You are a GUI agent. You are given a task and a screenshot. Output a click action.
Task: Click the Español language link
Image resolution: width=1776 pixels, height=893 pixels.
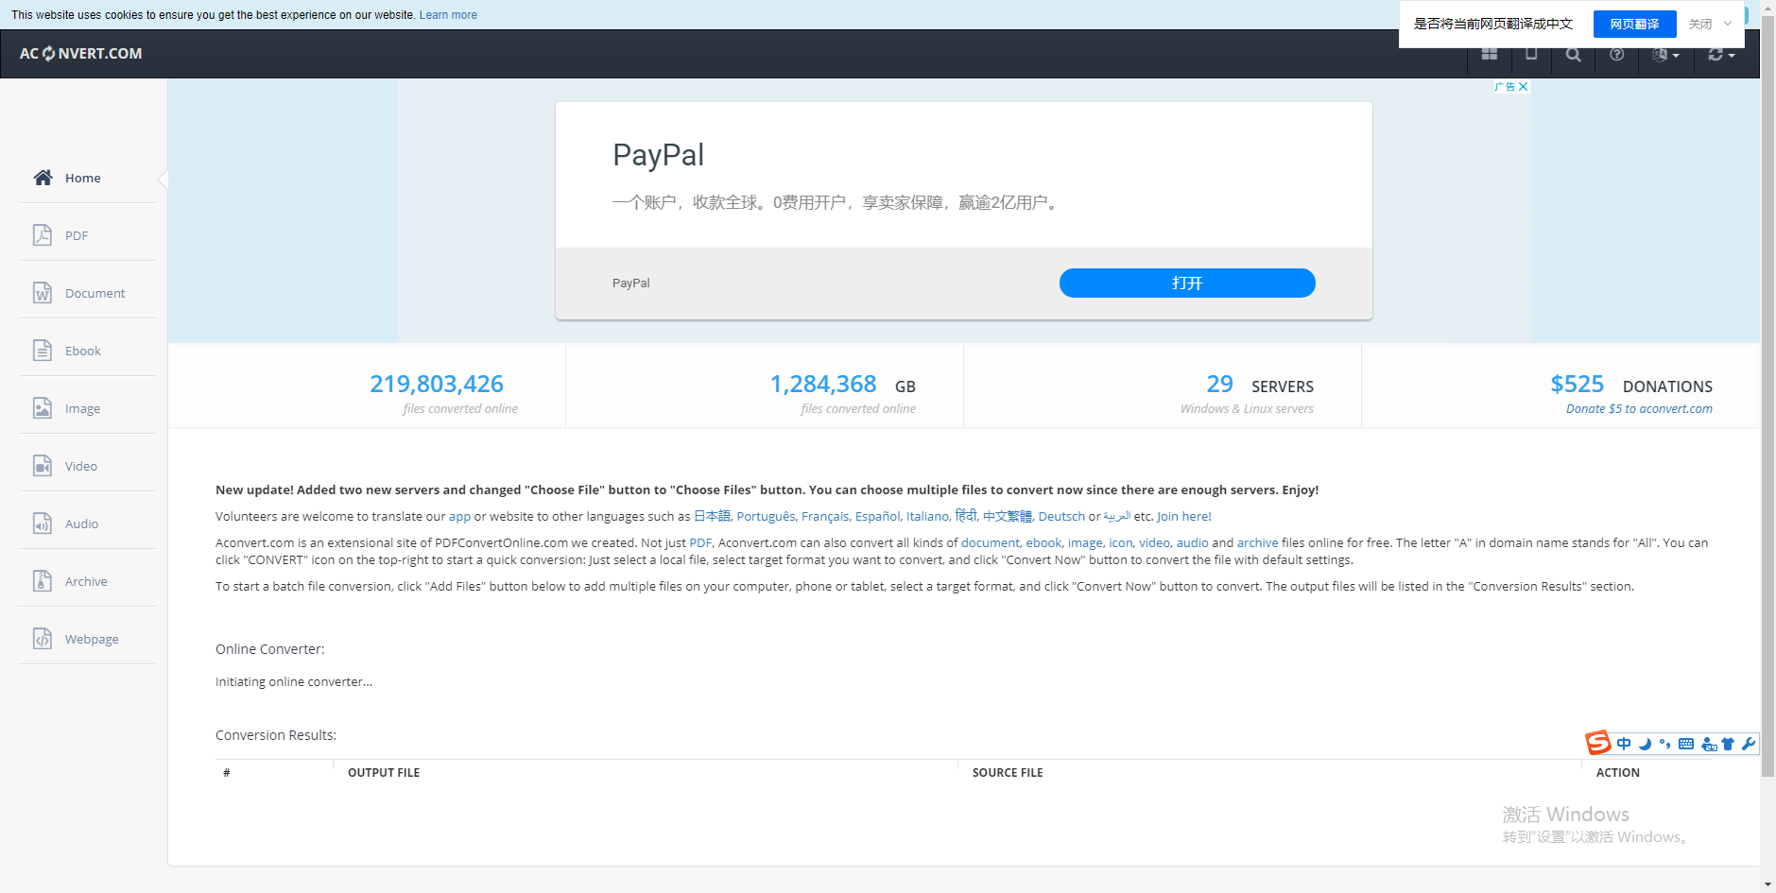point(878,516)
